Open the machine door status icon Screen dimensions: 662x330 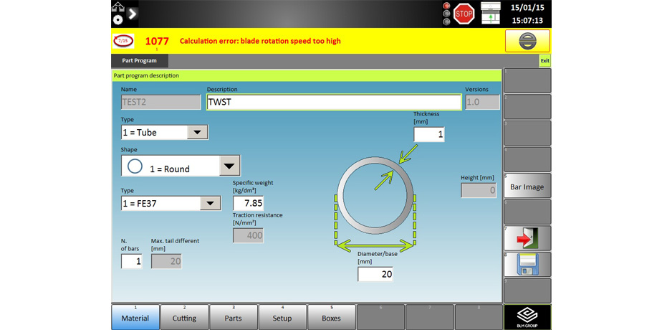click(x=490, y=13)
